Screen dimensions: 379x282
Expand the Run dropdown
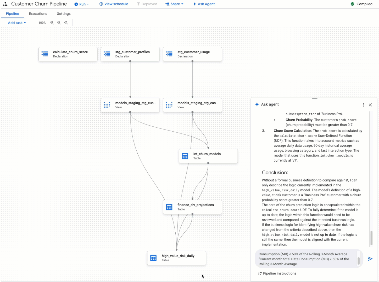[x=82, y=4]
